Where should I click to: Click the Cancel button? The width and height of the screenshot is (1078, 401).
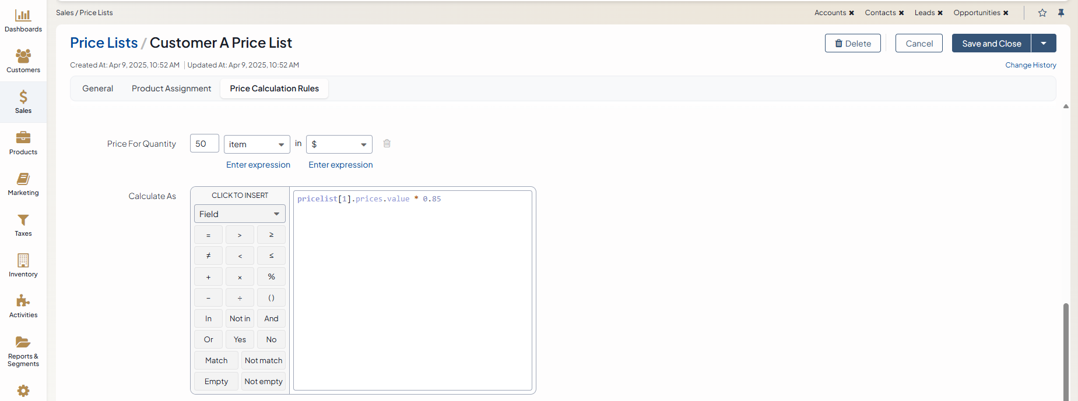[919, 44]
